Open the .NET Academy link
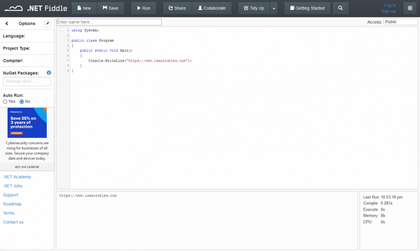 17,177
